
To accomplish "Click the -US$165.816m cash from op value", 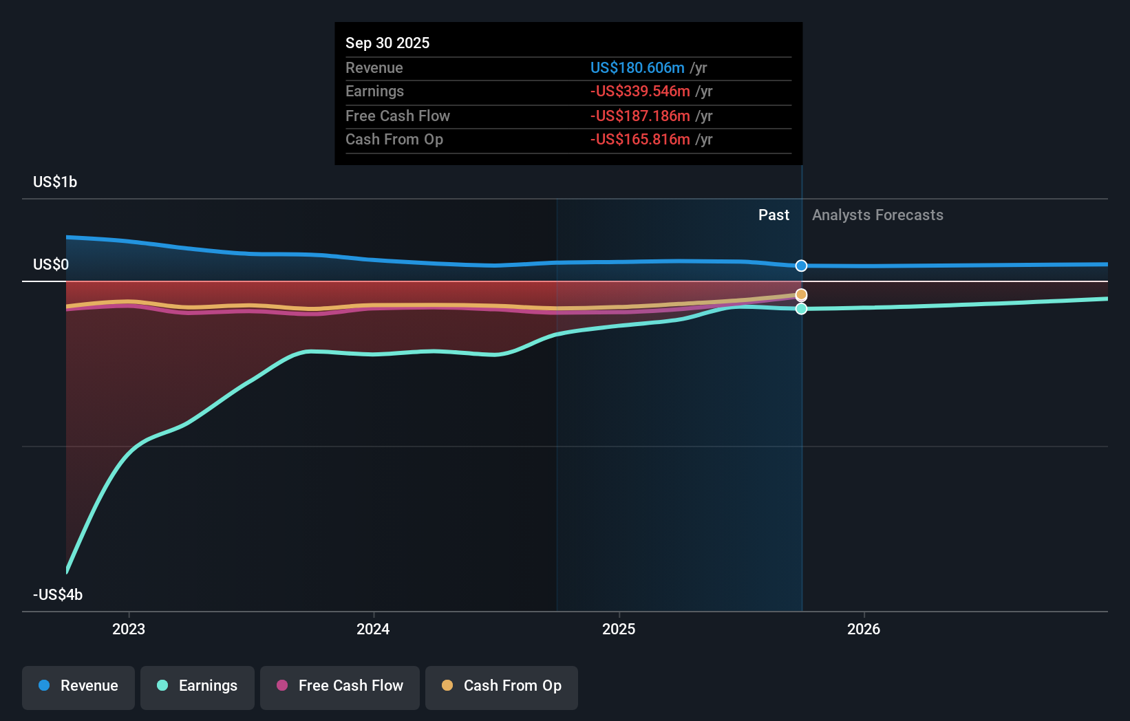I will click(640, 139).
